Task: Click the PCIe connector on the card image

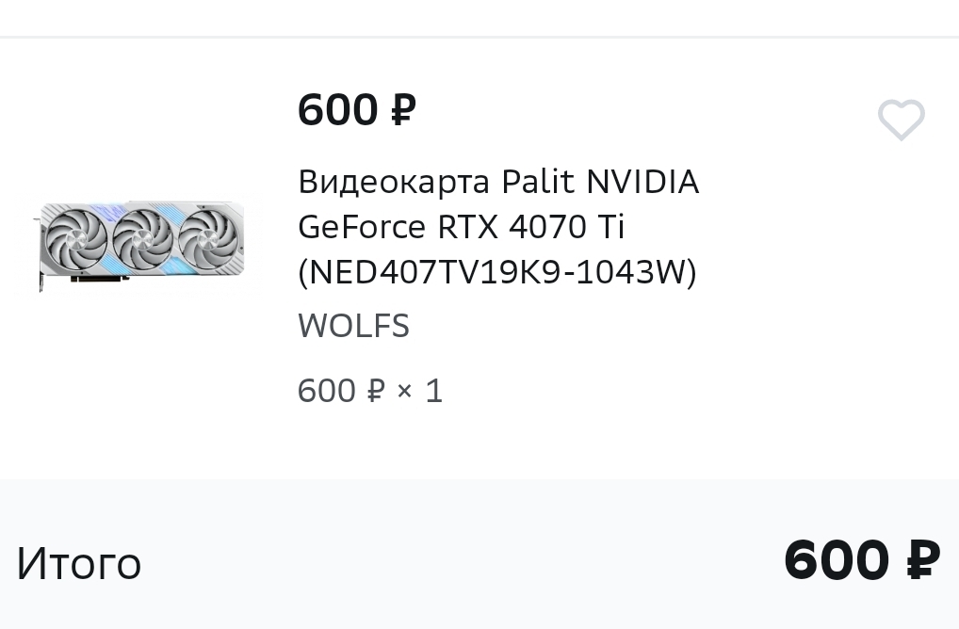Action: pos(100,279)
